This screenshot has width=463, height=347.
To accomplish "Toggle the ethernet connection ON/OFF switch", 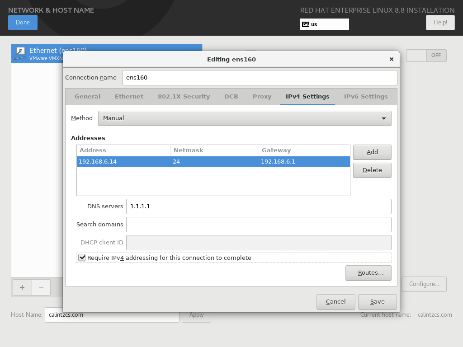I will click(426, 56).
